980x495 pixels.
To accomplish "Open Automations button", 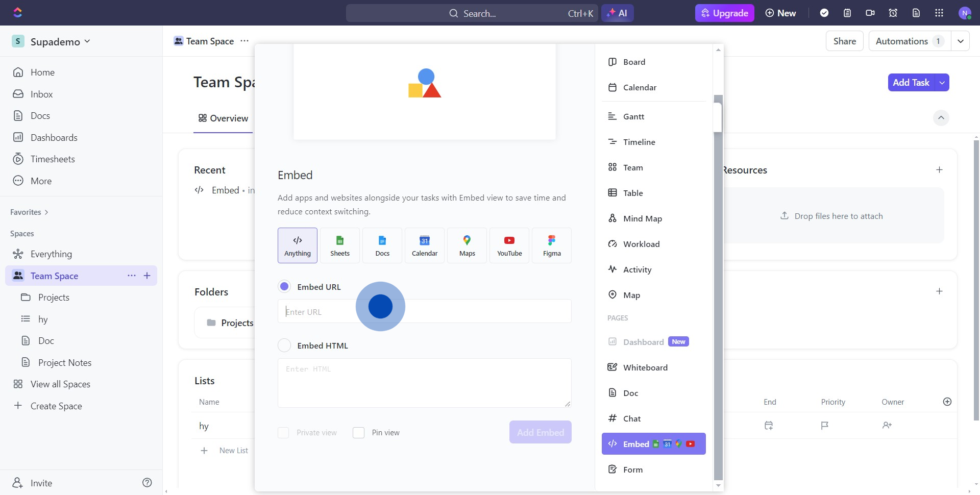I will click(910, 41).
